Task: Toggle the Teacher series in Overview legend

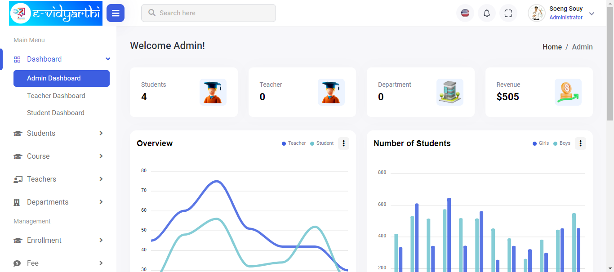Action: pyautogui.click(x=294, y=143)
